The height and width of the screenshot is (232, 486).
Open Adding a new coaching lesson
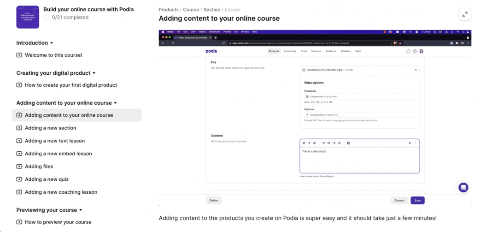coord(57,192)
